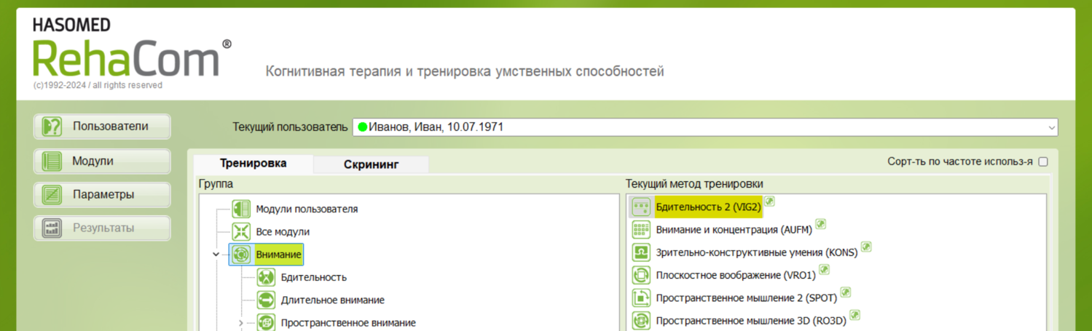Open the Текущий пользователь dropdown
Image resolution: width=1092 pixels, height=331 pixels.
point(1051,127)
